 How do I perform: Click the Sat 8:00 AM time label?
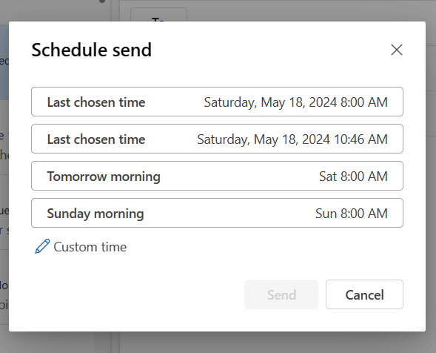[x=353, y=176]
